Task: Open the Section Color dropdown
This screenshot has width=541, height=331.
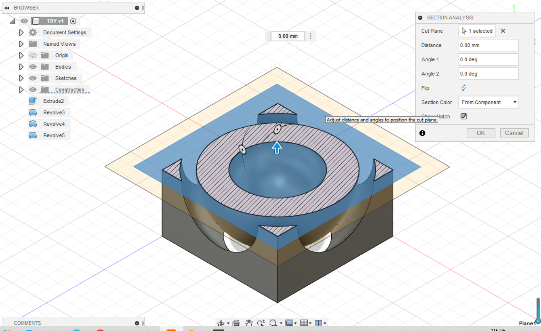Action: 489,102
